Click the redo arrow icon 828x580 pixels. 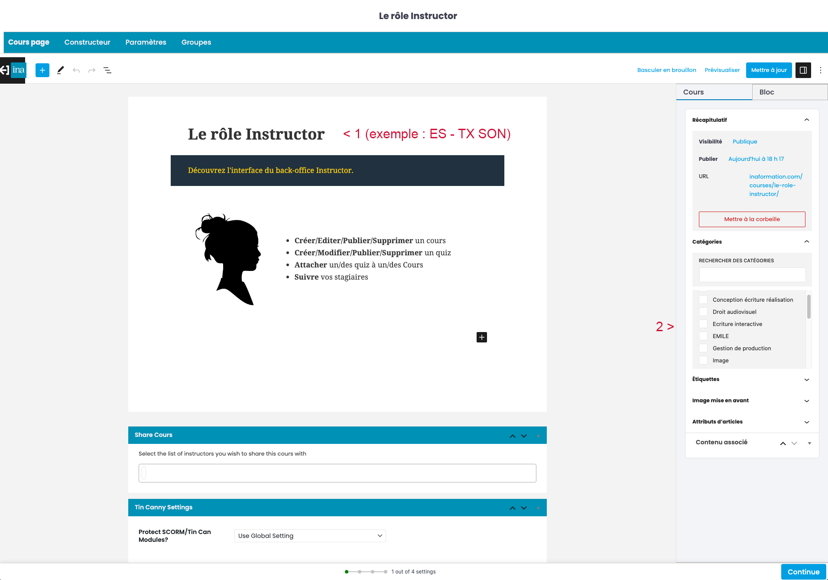(x=92, y=70)
